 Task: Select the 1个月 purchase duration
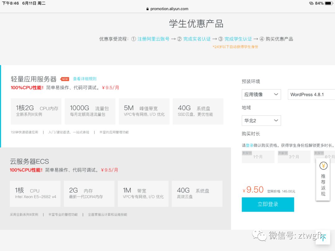tap(258, 157)
